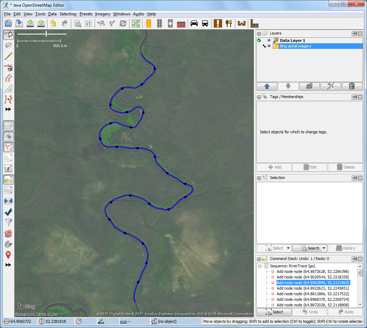Click the yellow Undo arrow in toolbar
This screenshot has height=328, width=367.
click(x=53, y=23)
